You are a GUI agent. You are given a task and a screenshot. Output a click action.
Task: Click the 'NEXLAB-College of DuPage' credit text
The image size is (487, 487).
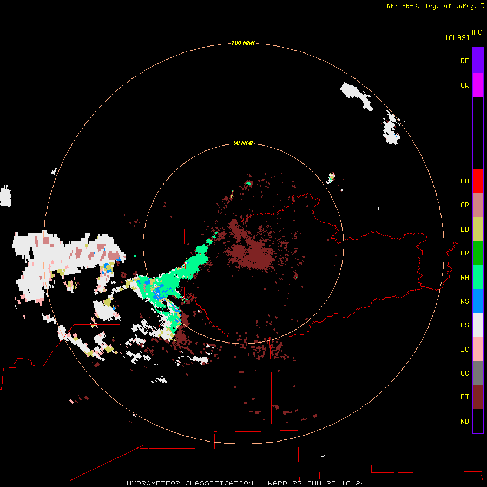(x=432, y=6)
